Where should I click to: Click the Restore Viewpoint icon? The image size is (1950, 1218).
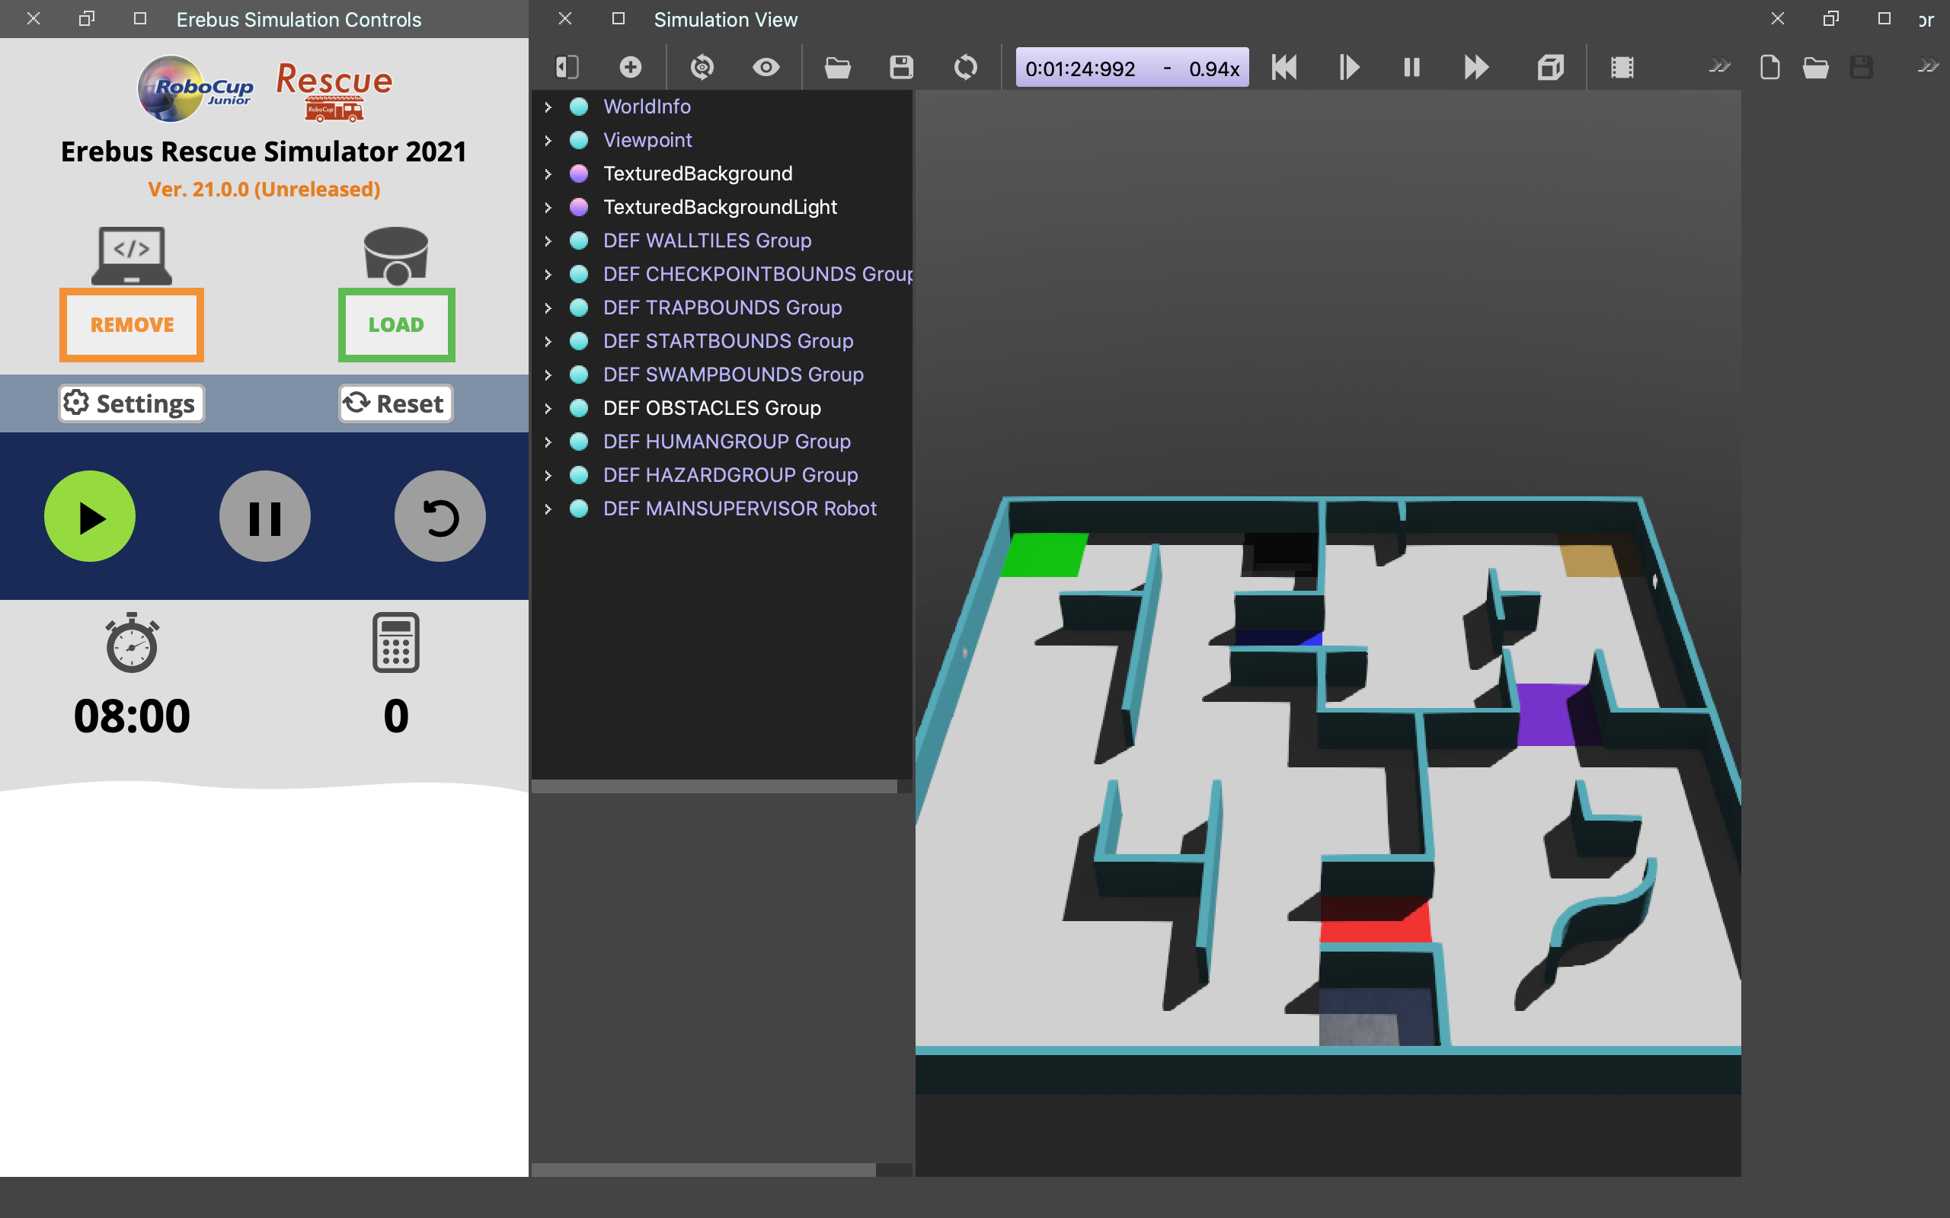point(702,67)
